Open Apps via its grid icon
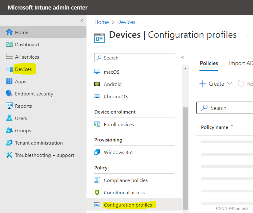The width and height of the screenshot is (253, 213). tap(9, 81)
